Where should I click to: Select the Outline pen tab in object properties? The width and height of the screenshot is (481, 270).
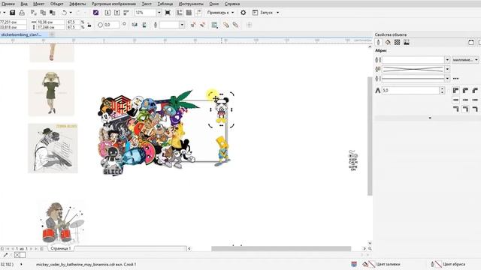pos(378,42)
